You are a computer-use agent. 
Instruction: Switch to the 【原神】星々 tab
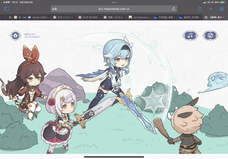(x=216, y=17)
